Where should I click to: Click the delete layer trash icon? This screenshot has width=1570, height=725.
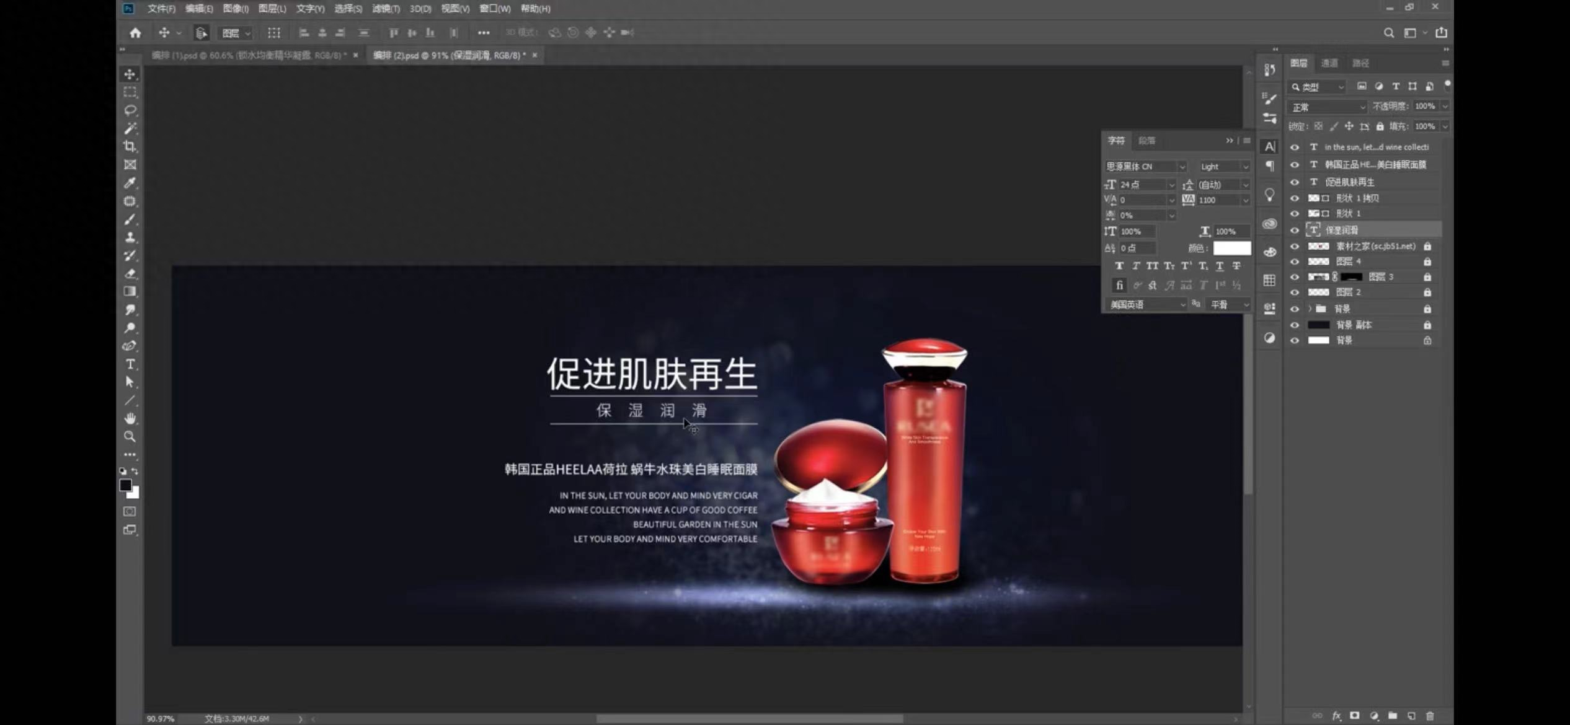tap(1430, 716)
